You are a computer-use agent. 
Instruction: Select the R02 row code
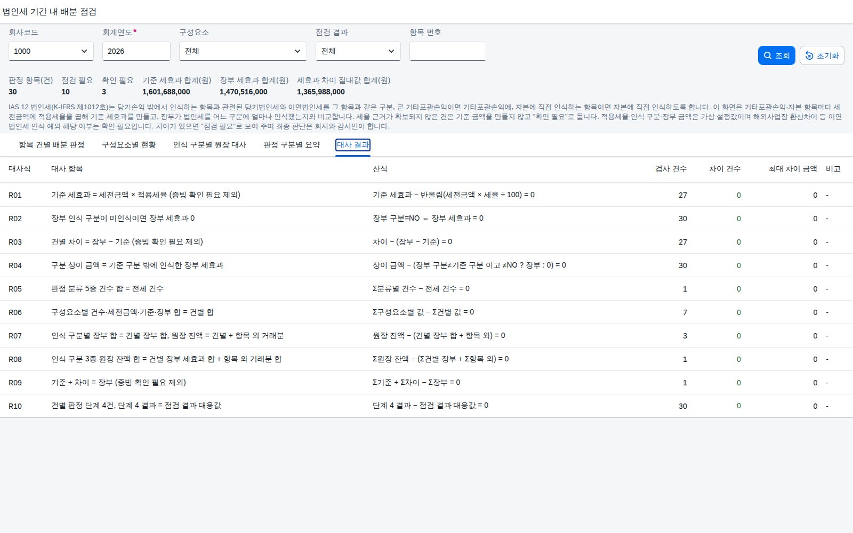tap(15, 219)
